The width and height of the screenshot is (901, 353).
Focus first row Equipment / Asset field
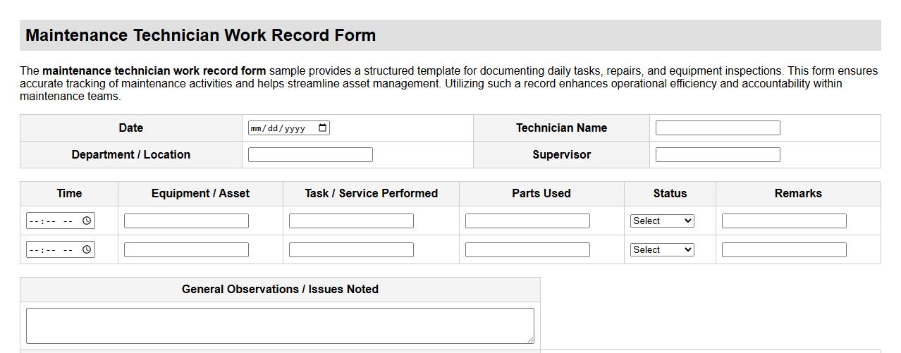186,221
